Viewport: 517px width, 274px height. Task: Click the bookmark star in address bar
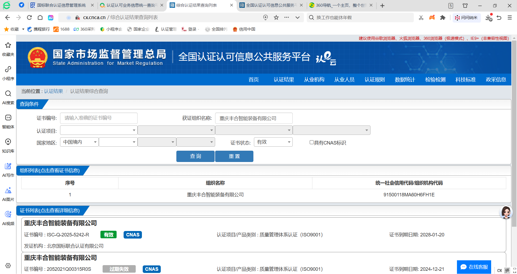coord(276,17)
